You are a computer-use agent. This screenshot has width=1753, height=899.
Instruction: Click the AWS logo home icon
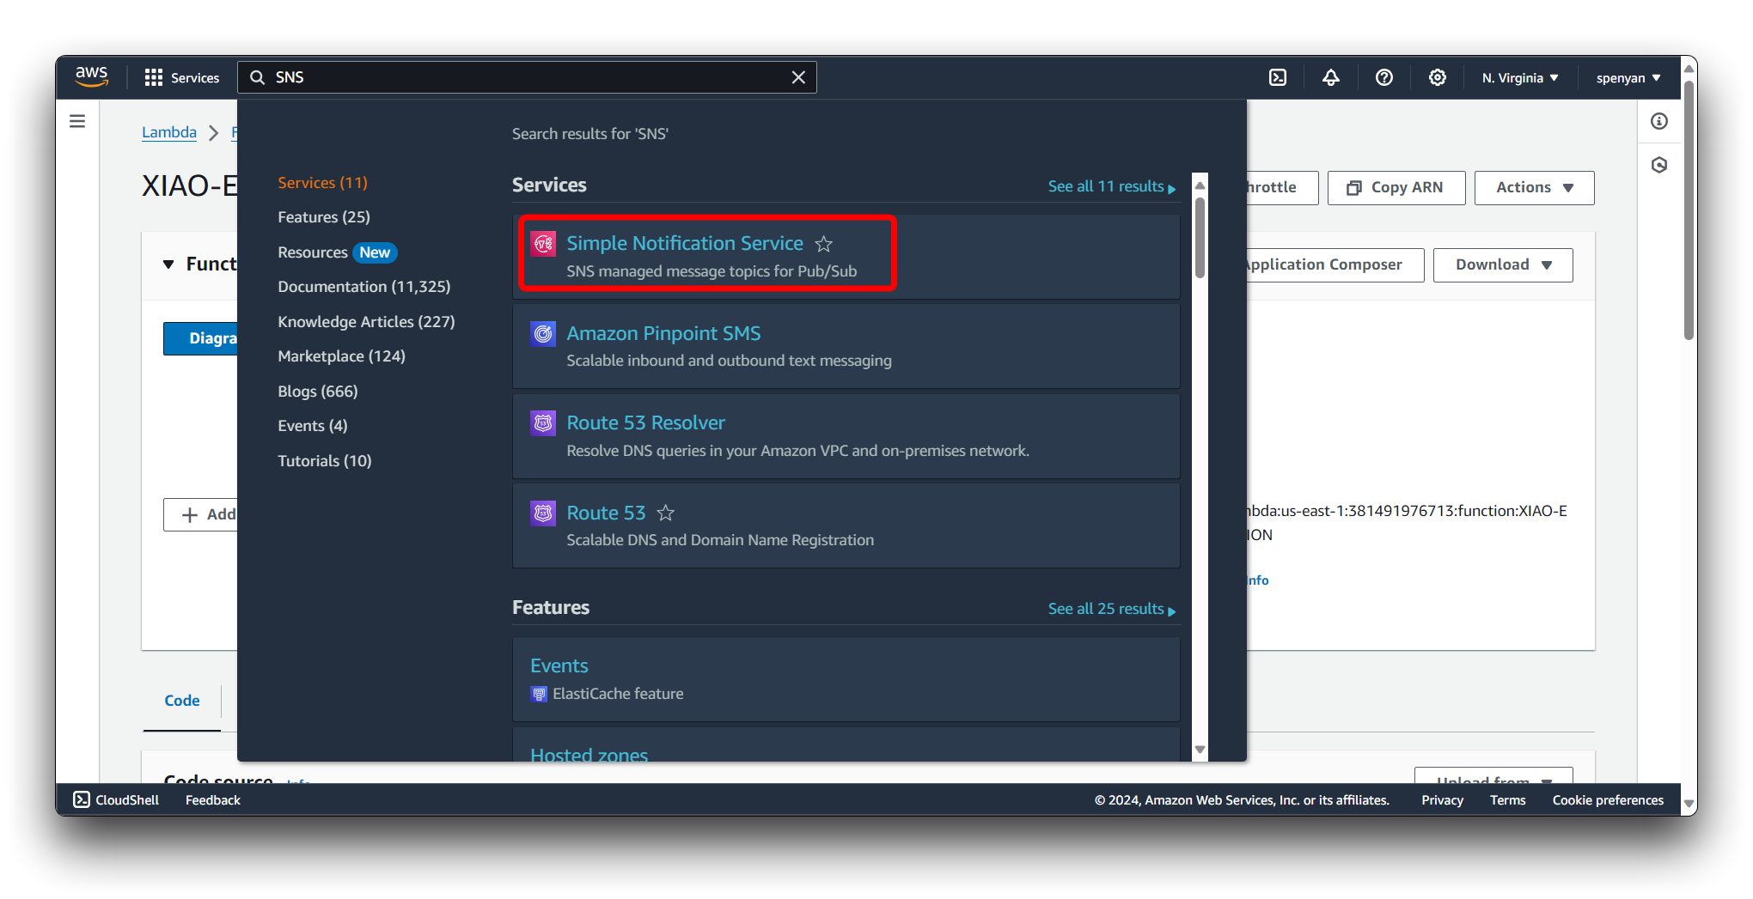coord(91,76)
